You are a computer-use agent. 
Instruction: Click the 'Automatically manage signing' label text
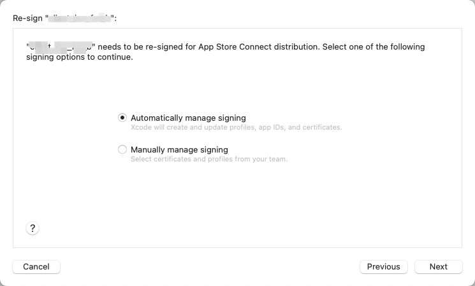[x=188, y=118]
